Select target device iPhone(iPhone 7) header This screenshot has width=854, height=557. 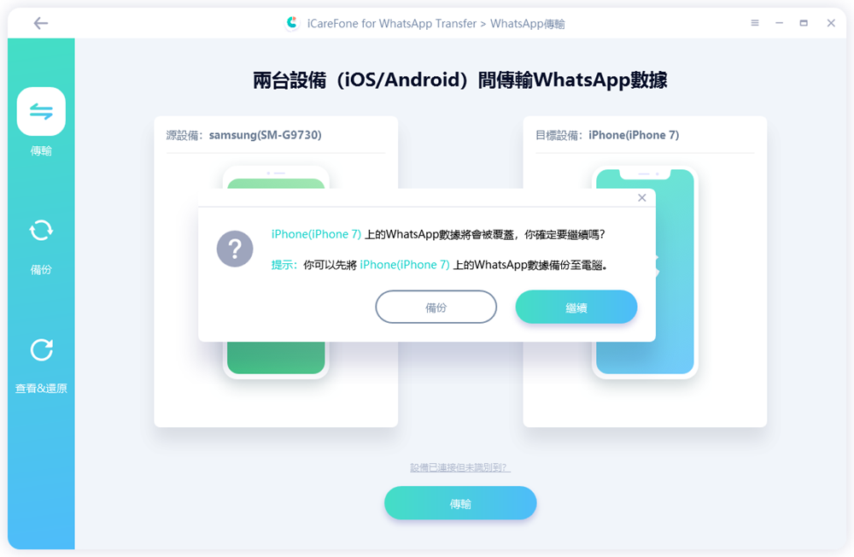[x=607, y=135]
